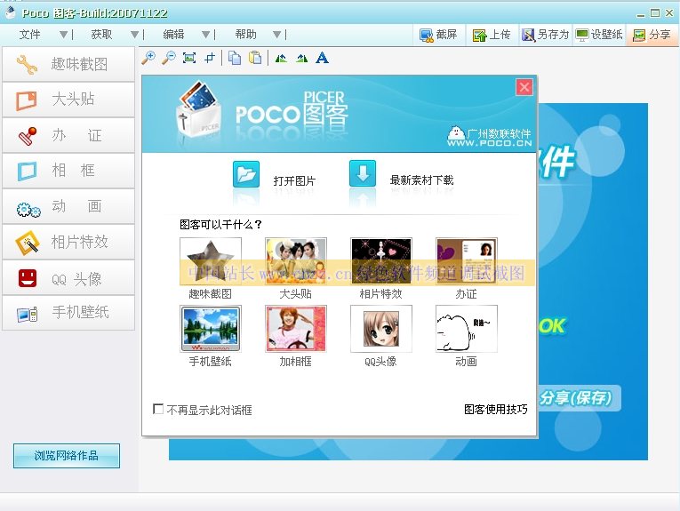The width and height of the screenshot is (680, 511).
Task: Click the www.poco.cn link in dialog header
Action: pyautogui.click(x=489, y=143)
